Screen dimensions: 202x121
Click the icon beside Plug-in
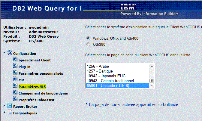pos(15,66)
